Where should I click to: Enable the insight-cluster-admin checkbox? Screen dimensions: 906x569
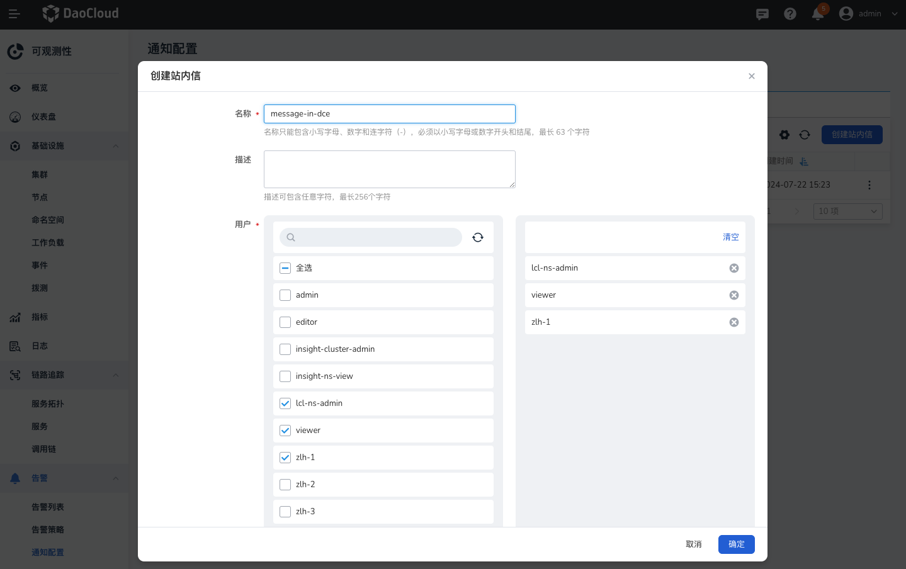pos(285,349)
